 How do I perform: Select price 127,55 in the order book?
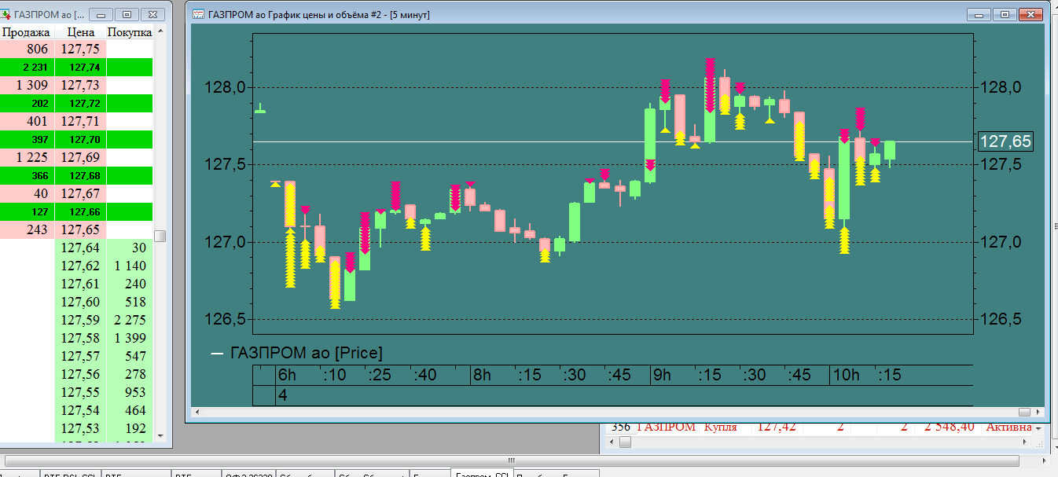(x=80, y=392)
